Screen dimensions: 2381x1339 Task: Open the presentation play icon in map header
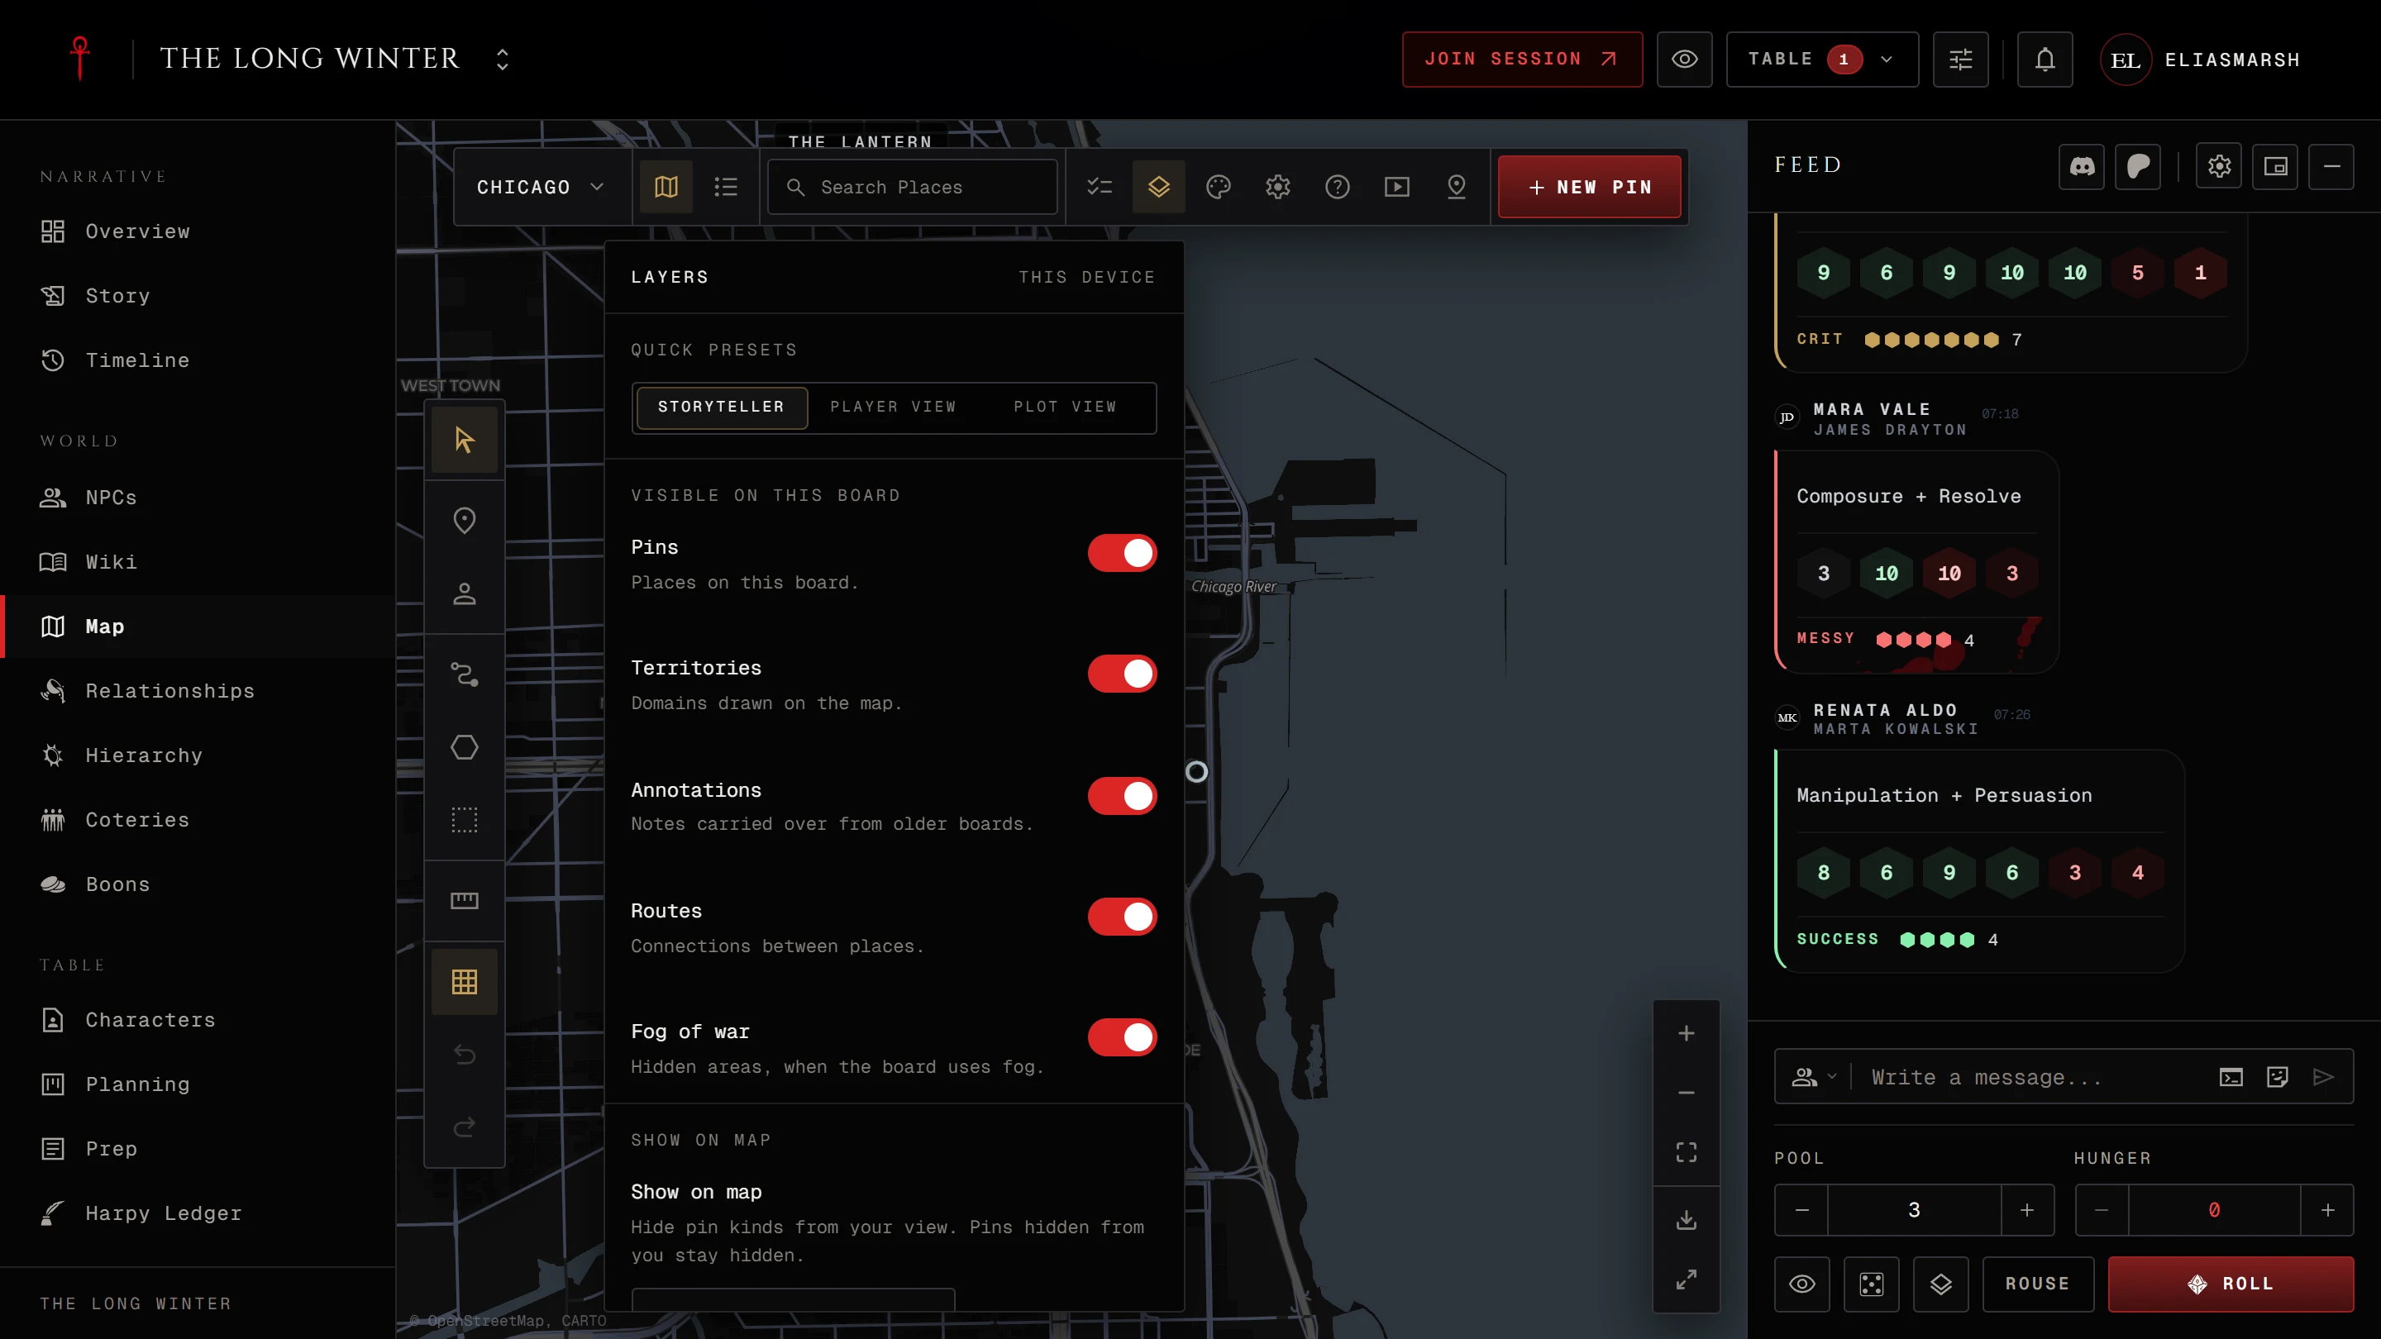pos(1396,187)
